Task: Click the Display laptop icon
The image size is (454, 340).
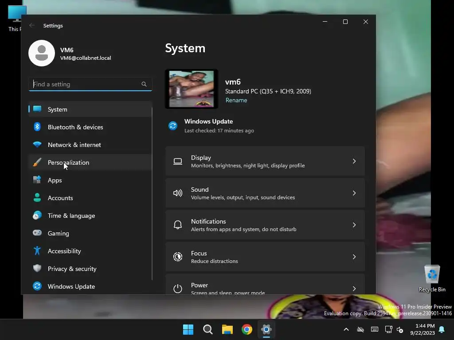Action: (178, 161)
